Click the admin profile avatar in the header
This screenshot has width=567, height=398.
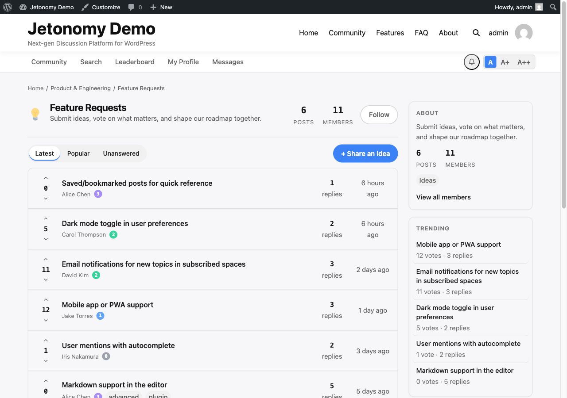pos(523,33)
